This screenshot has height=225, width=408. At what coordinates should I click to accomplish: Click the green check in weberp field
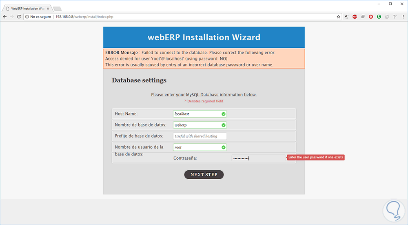point(223,125)
